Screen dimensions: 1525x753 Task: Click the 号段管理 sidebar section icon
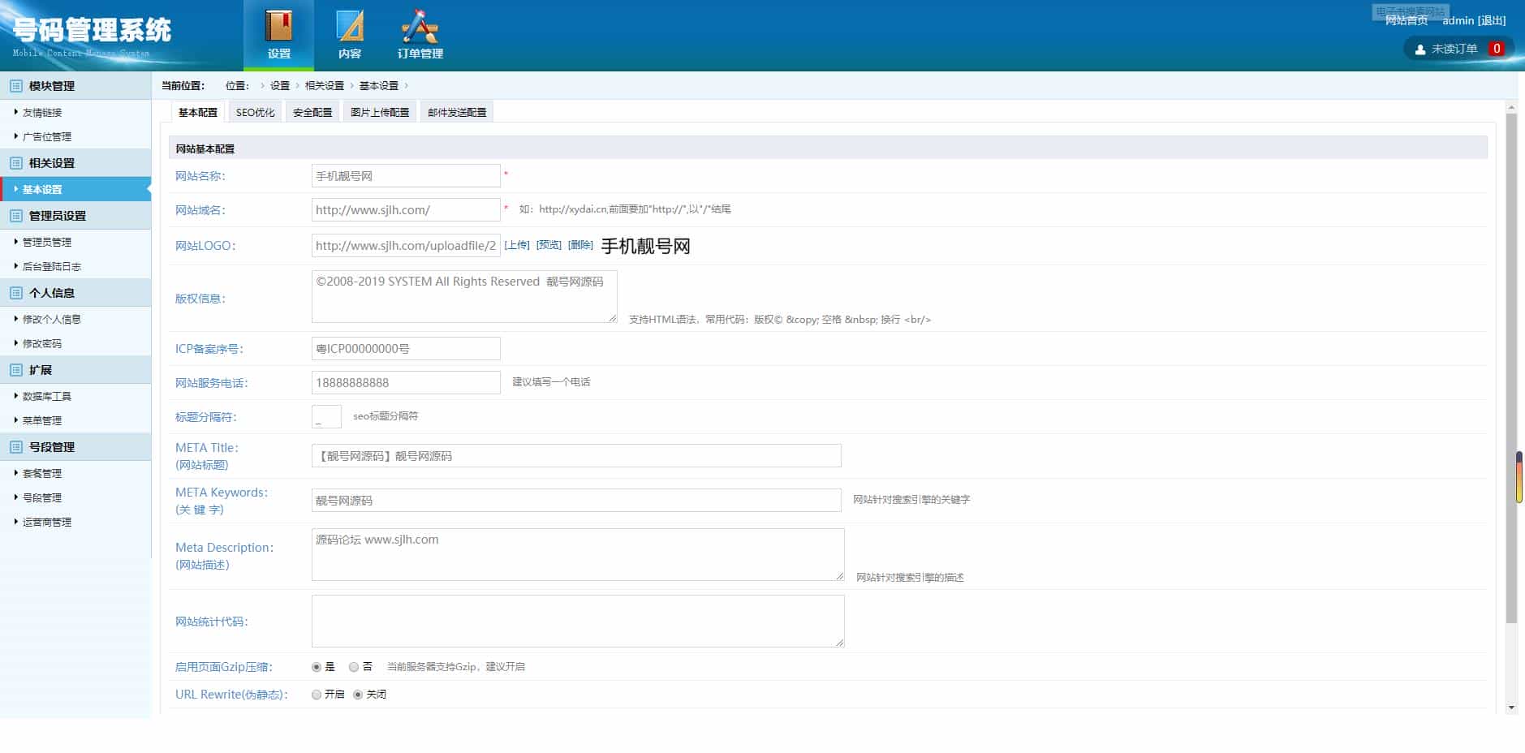(14, 446)
